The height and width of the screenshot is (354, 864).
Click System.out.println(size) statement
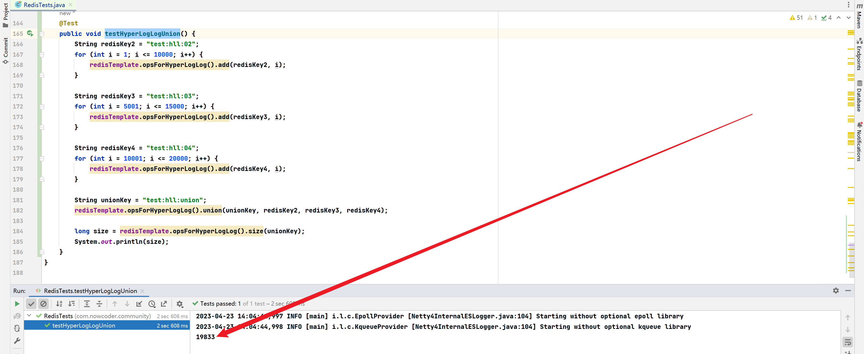122,242
